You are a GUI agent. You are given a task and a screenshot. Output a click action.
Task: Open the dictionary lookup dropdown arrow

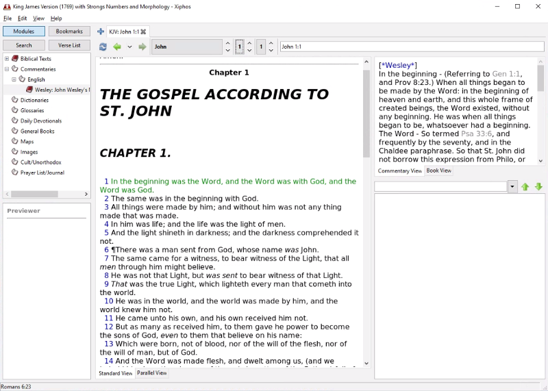pos(512,187)
